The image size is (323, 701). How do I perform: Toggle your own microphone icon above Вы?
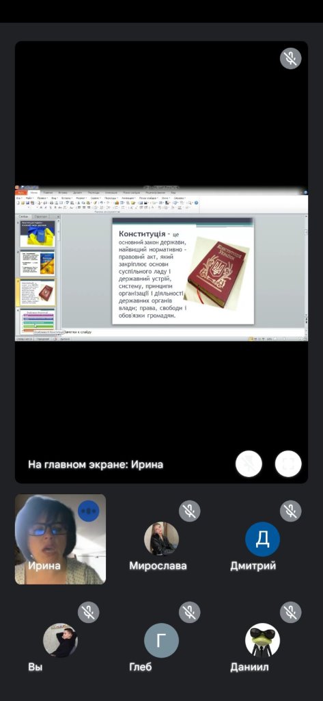coord(88,613)
